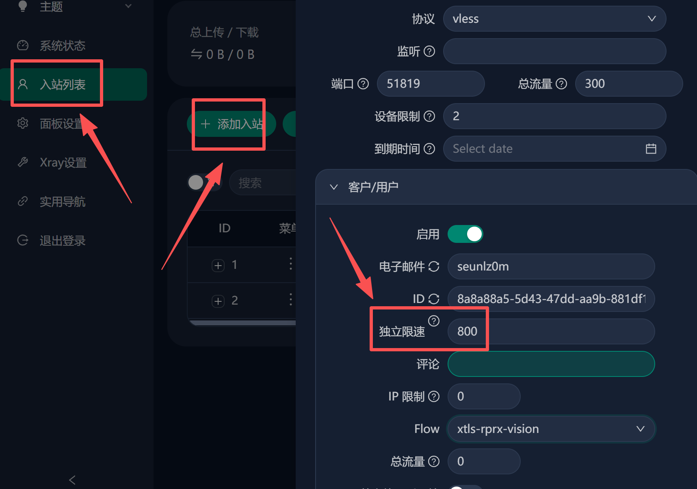Open the 协议 vless dropdown
Viewport: 697px width, 489px height.
tap(554, 19)
